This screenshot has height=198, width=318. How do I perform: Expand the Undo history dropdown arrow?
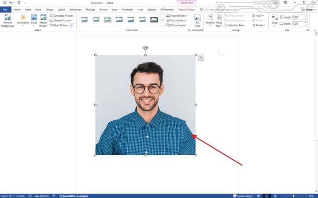(14, 3)
